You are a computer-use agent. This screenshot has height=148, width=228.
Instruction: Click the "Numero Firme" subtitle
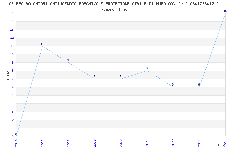114,9
